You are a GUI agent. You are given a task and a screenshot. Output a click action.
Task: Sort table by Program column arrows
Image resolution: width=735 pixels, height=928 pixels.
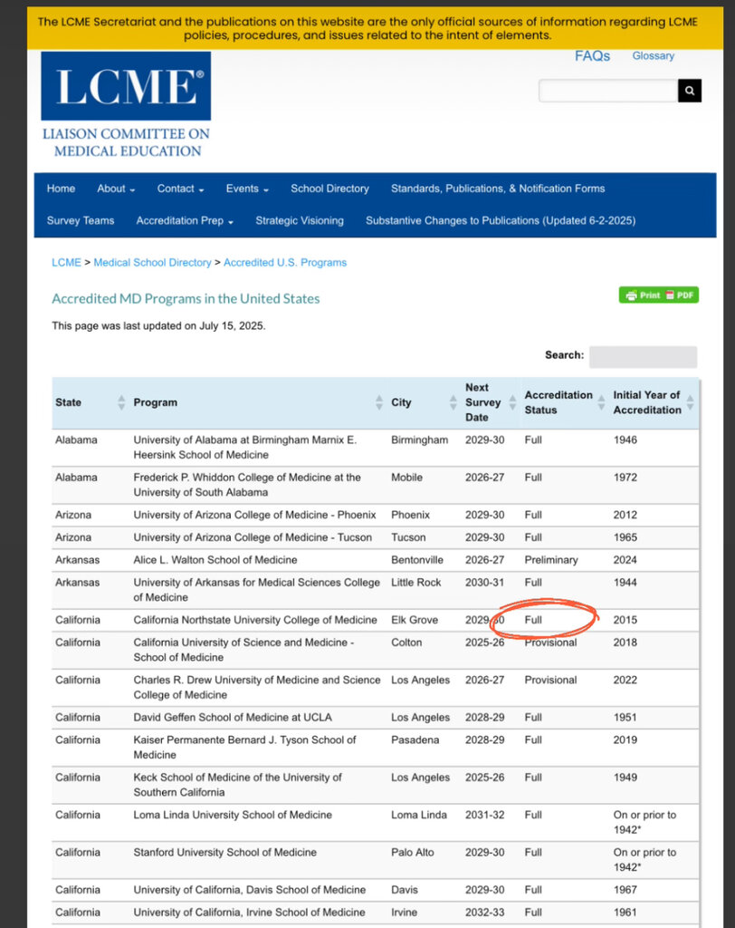(379, 402)
